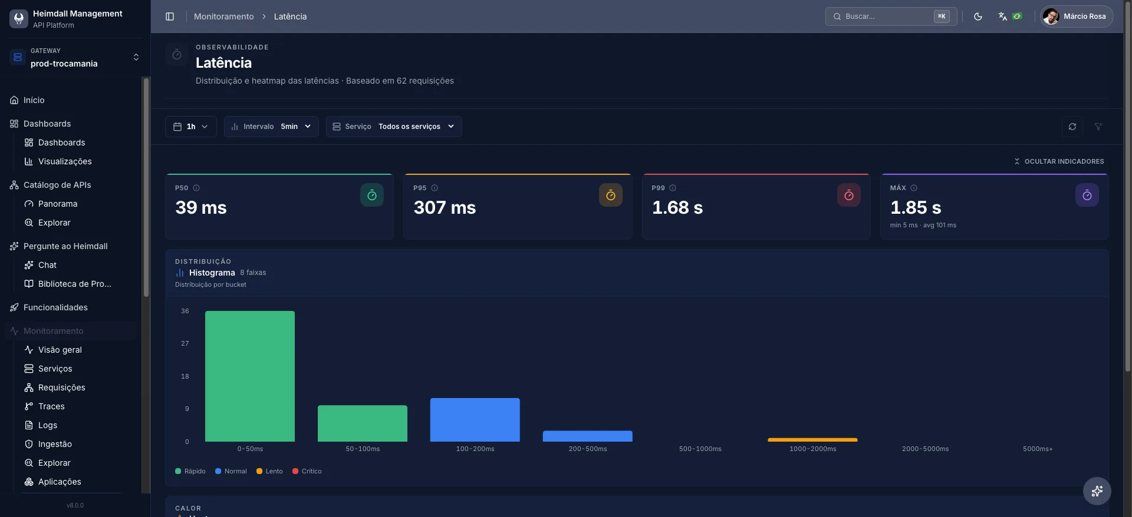1132x517 pixels.
Task: Toggle Rápido legend green swatch
Action: (178, 471)
